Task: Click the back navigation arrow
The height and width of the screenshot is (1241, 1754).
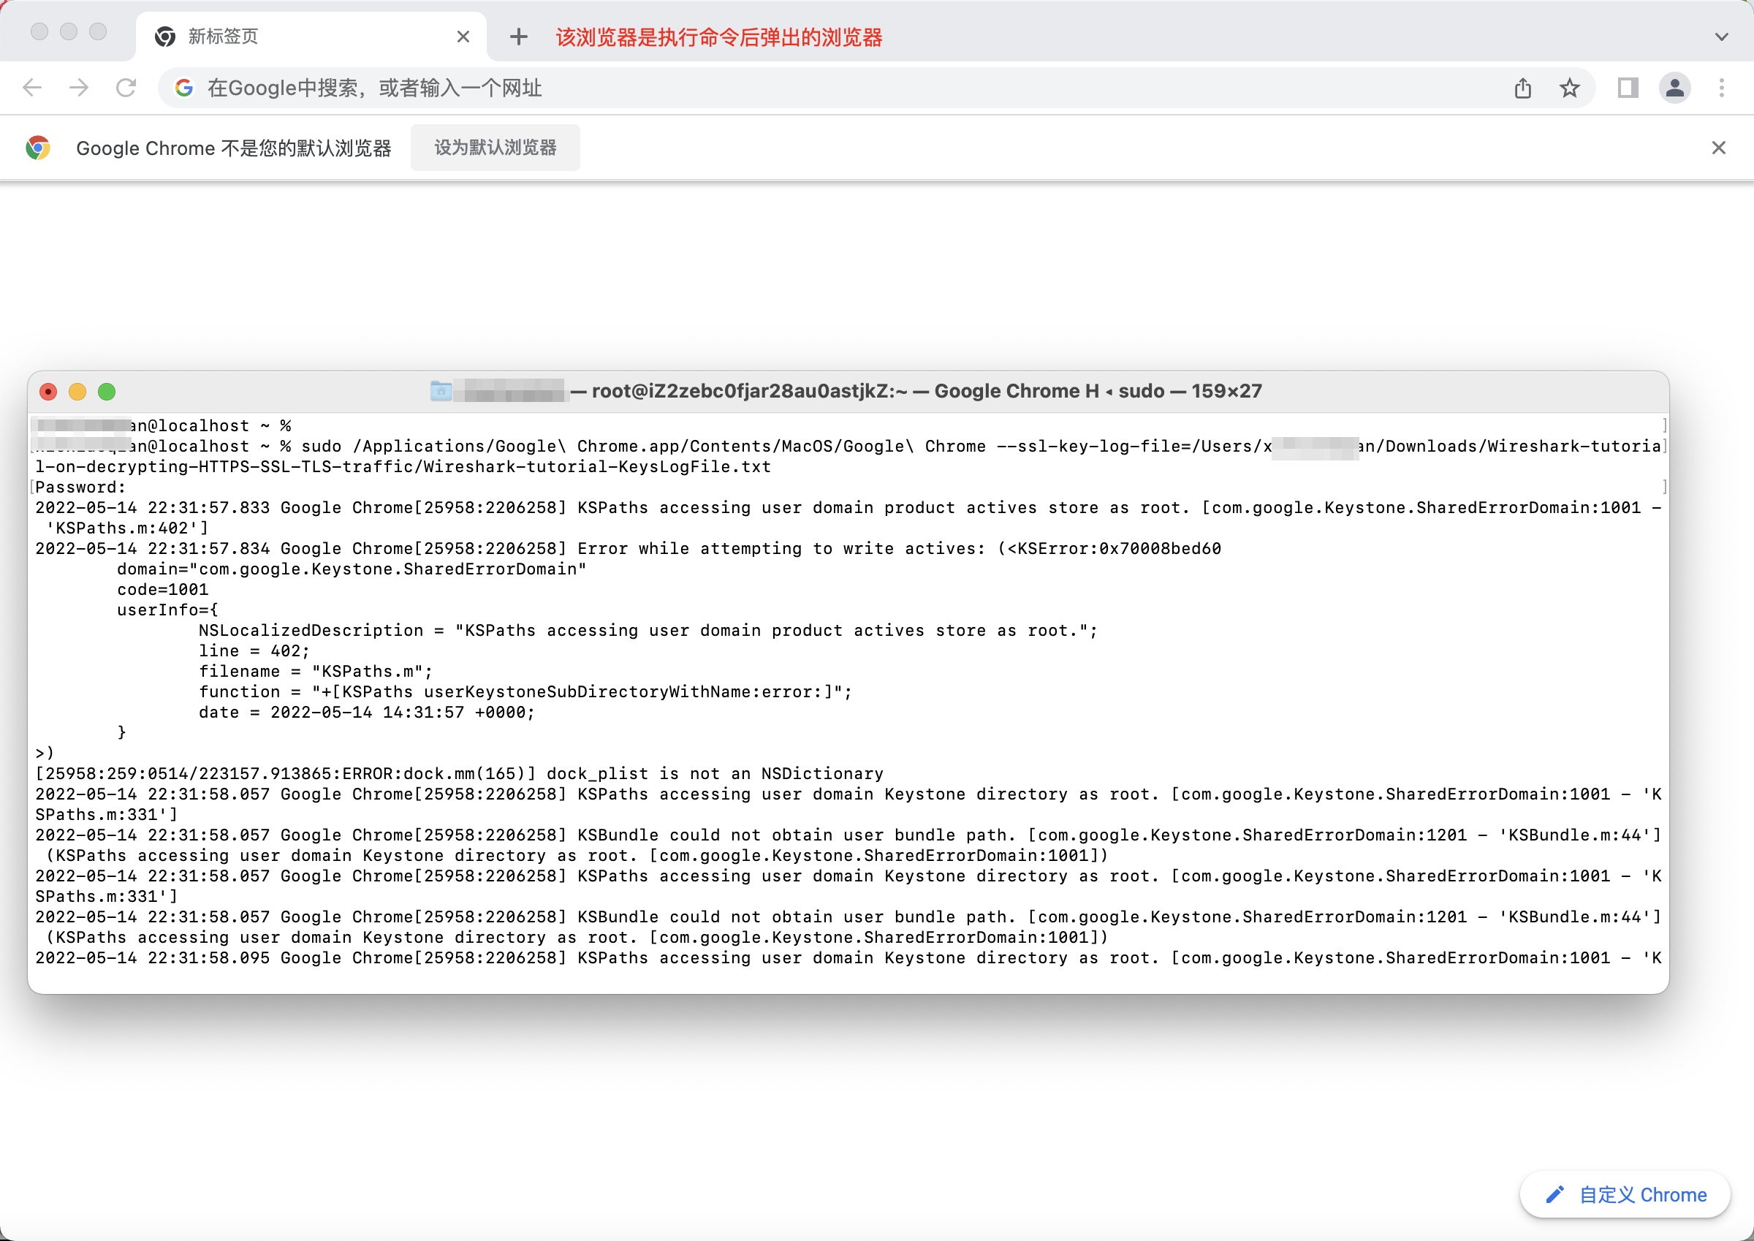Action: pos(32,87)
